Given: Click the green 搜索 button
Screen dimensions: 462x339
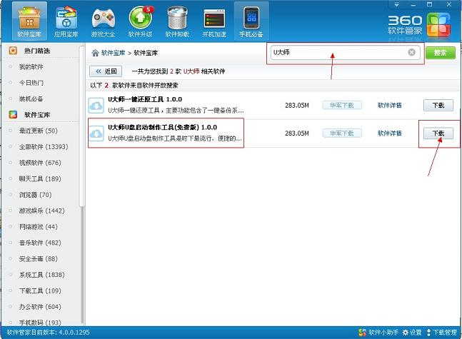Looking at the screenshot, I should 441,53.
